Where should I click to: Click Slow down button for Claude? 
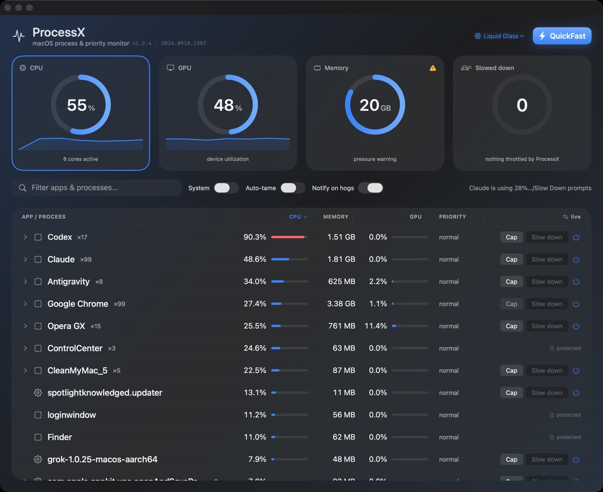[x=547, y=259]
